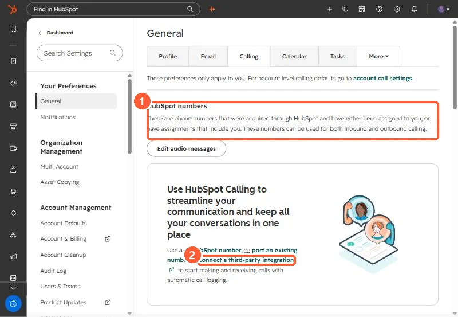Open Multi-Account settings

coord(60,166)
